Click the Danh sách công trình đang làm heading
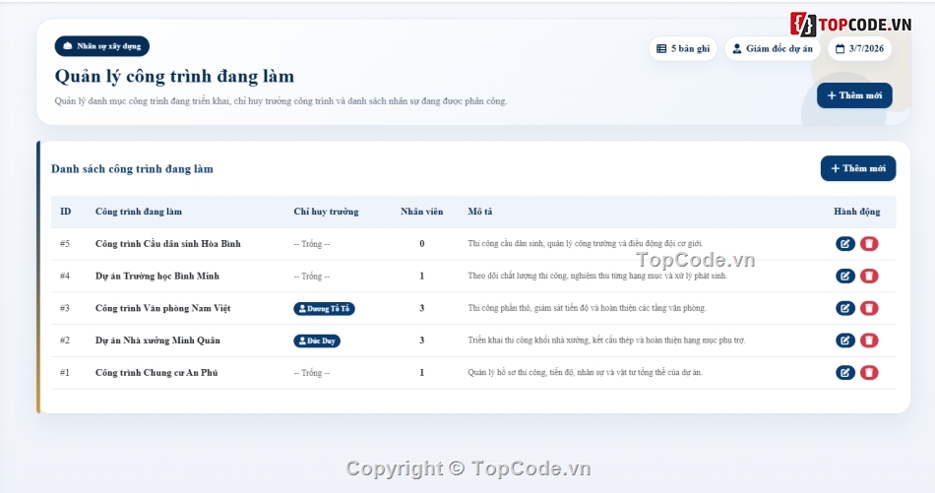 tap(133, 169)
